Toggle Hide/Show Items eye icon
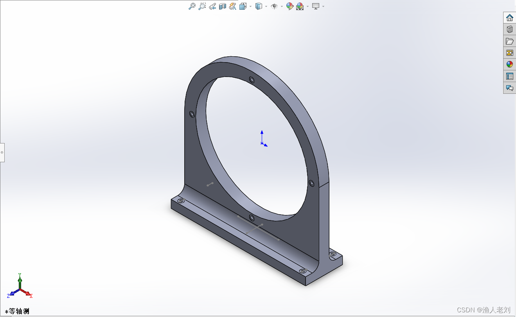 point(274,6)
